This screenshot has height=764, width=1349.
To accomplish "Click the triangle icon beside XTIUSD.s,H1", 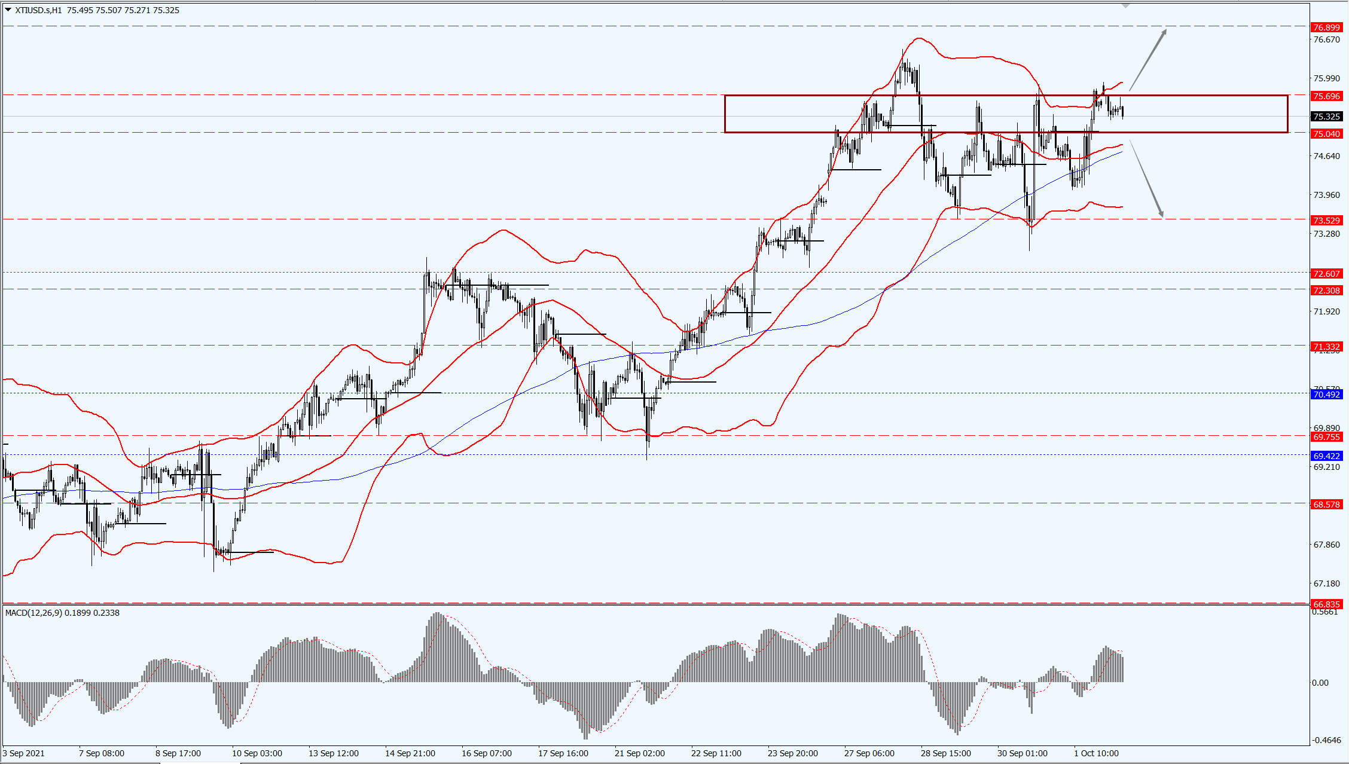I will coord(8,10).
